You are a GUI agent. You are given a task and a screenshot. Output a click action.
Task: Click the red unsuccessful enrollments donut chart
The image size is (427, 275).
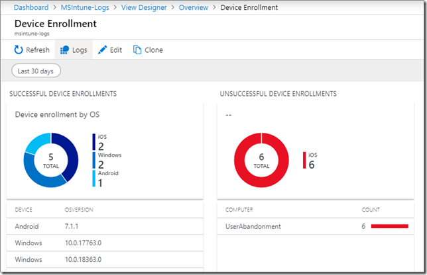pos(261,160)
